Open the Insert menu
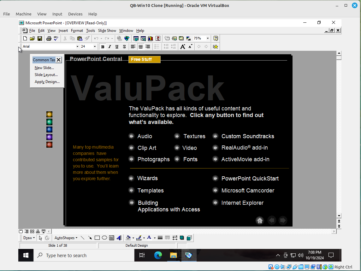This screenshot has height=271, width=361. (63, 31)
